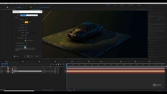
Task: Click Camera 1 parent pick whip icon
Action: [x=55, y=68]
